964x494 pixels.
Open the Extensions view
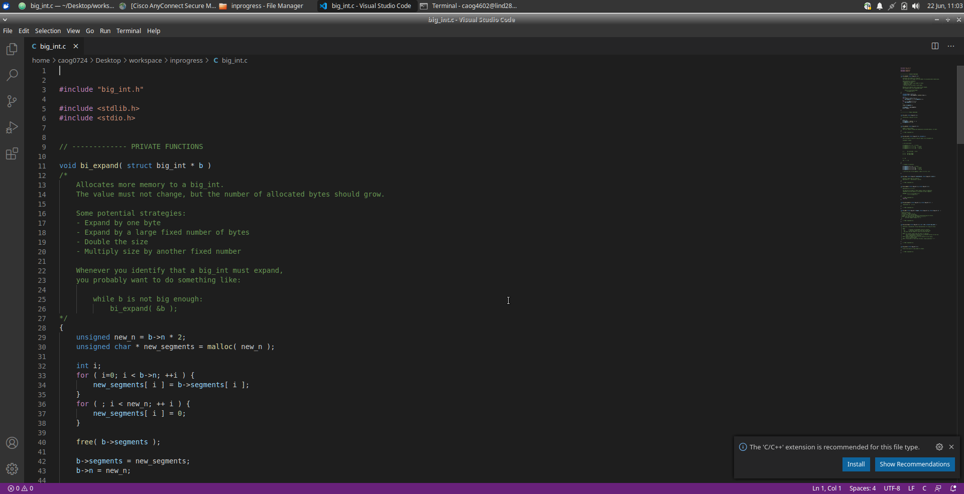(x=12, y=153)
